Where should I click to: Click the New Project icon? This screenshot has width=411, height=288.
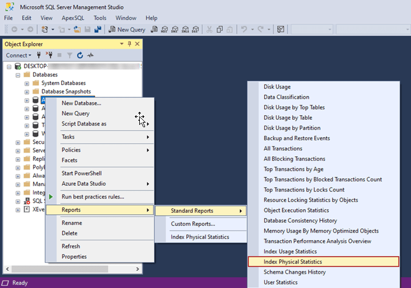[x=45, y=30]
